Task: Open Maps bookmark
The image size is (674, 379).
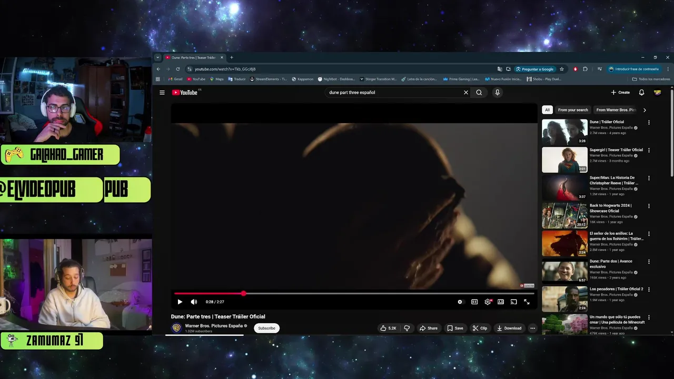Action: point(217,79)
